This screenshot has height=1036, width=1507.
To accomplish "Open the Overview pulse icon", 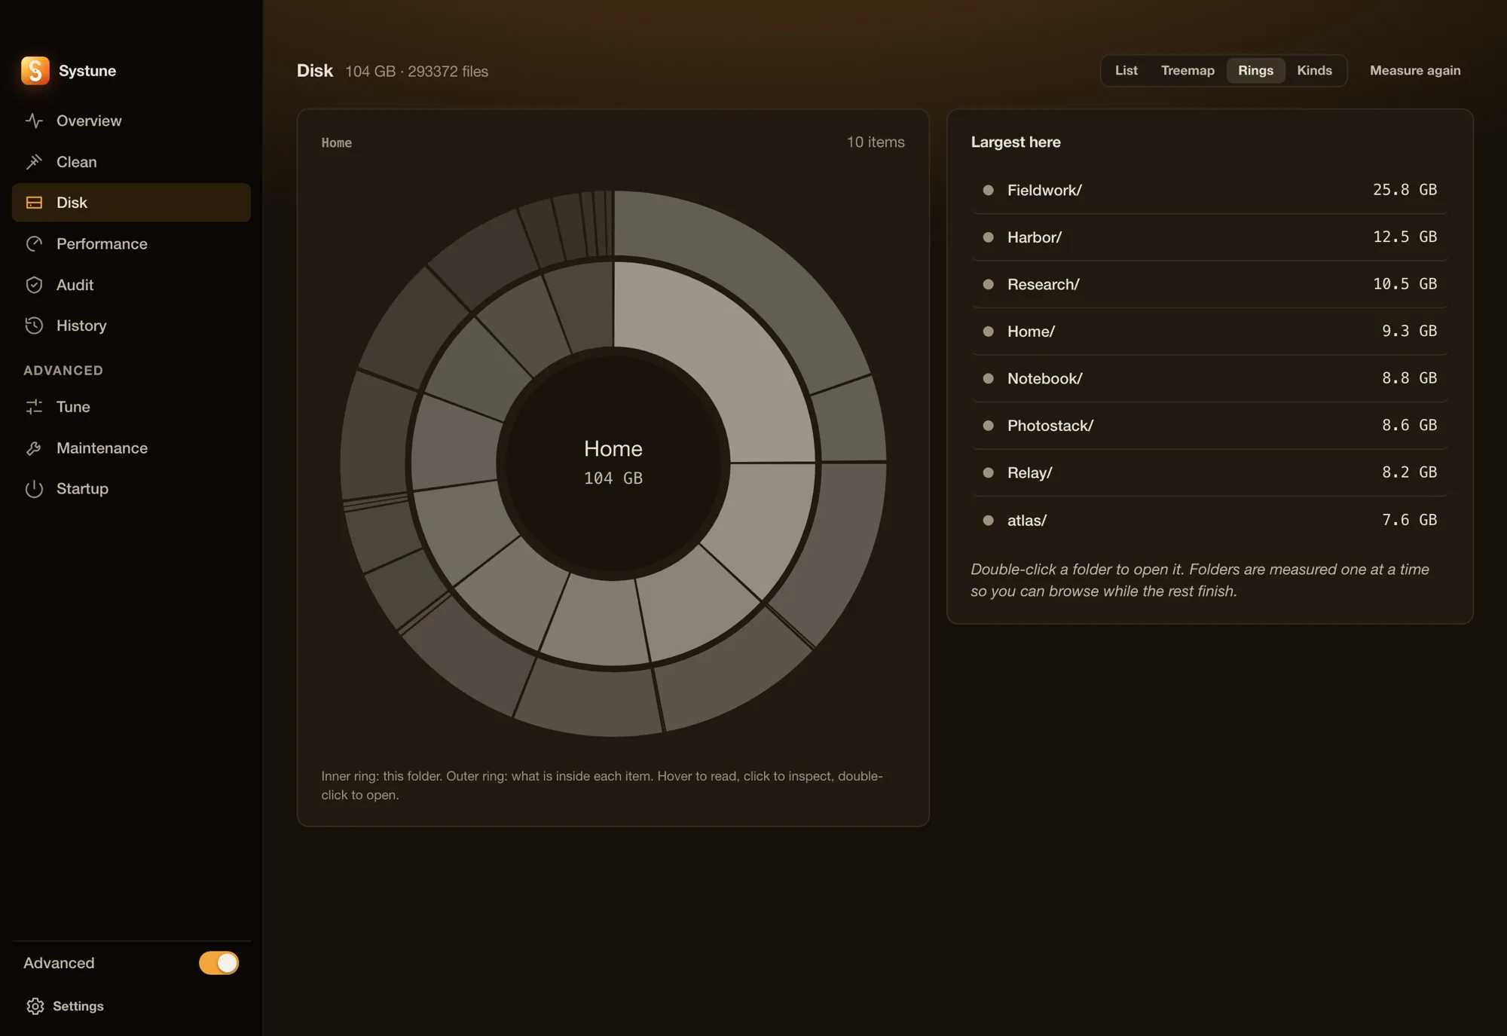I will coord(34,121).
